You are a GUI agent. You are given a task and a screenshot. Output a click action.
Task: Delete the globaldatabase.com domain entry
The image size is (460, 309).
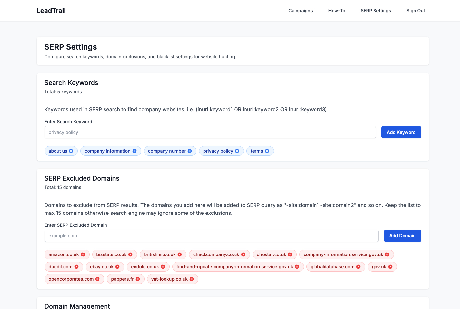click(x=358, y=267)
